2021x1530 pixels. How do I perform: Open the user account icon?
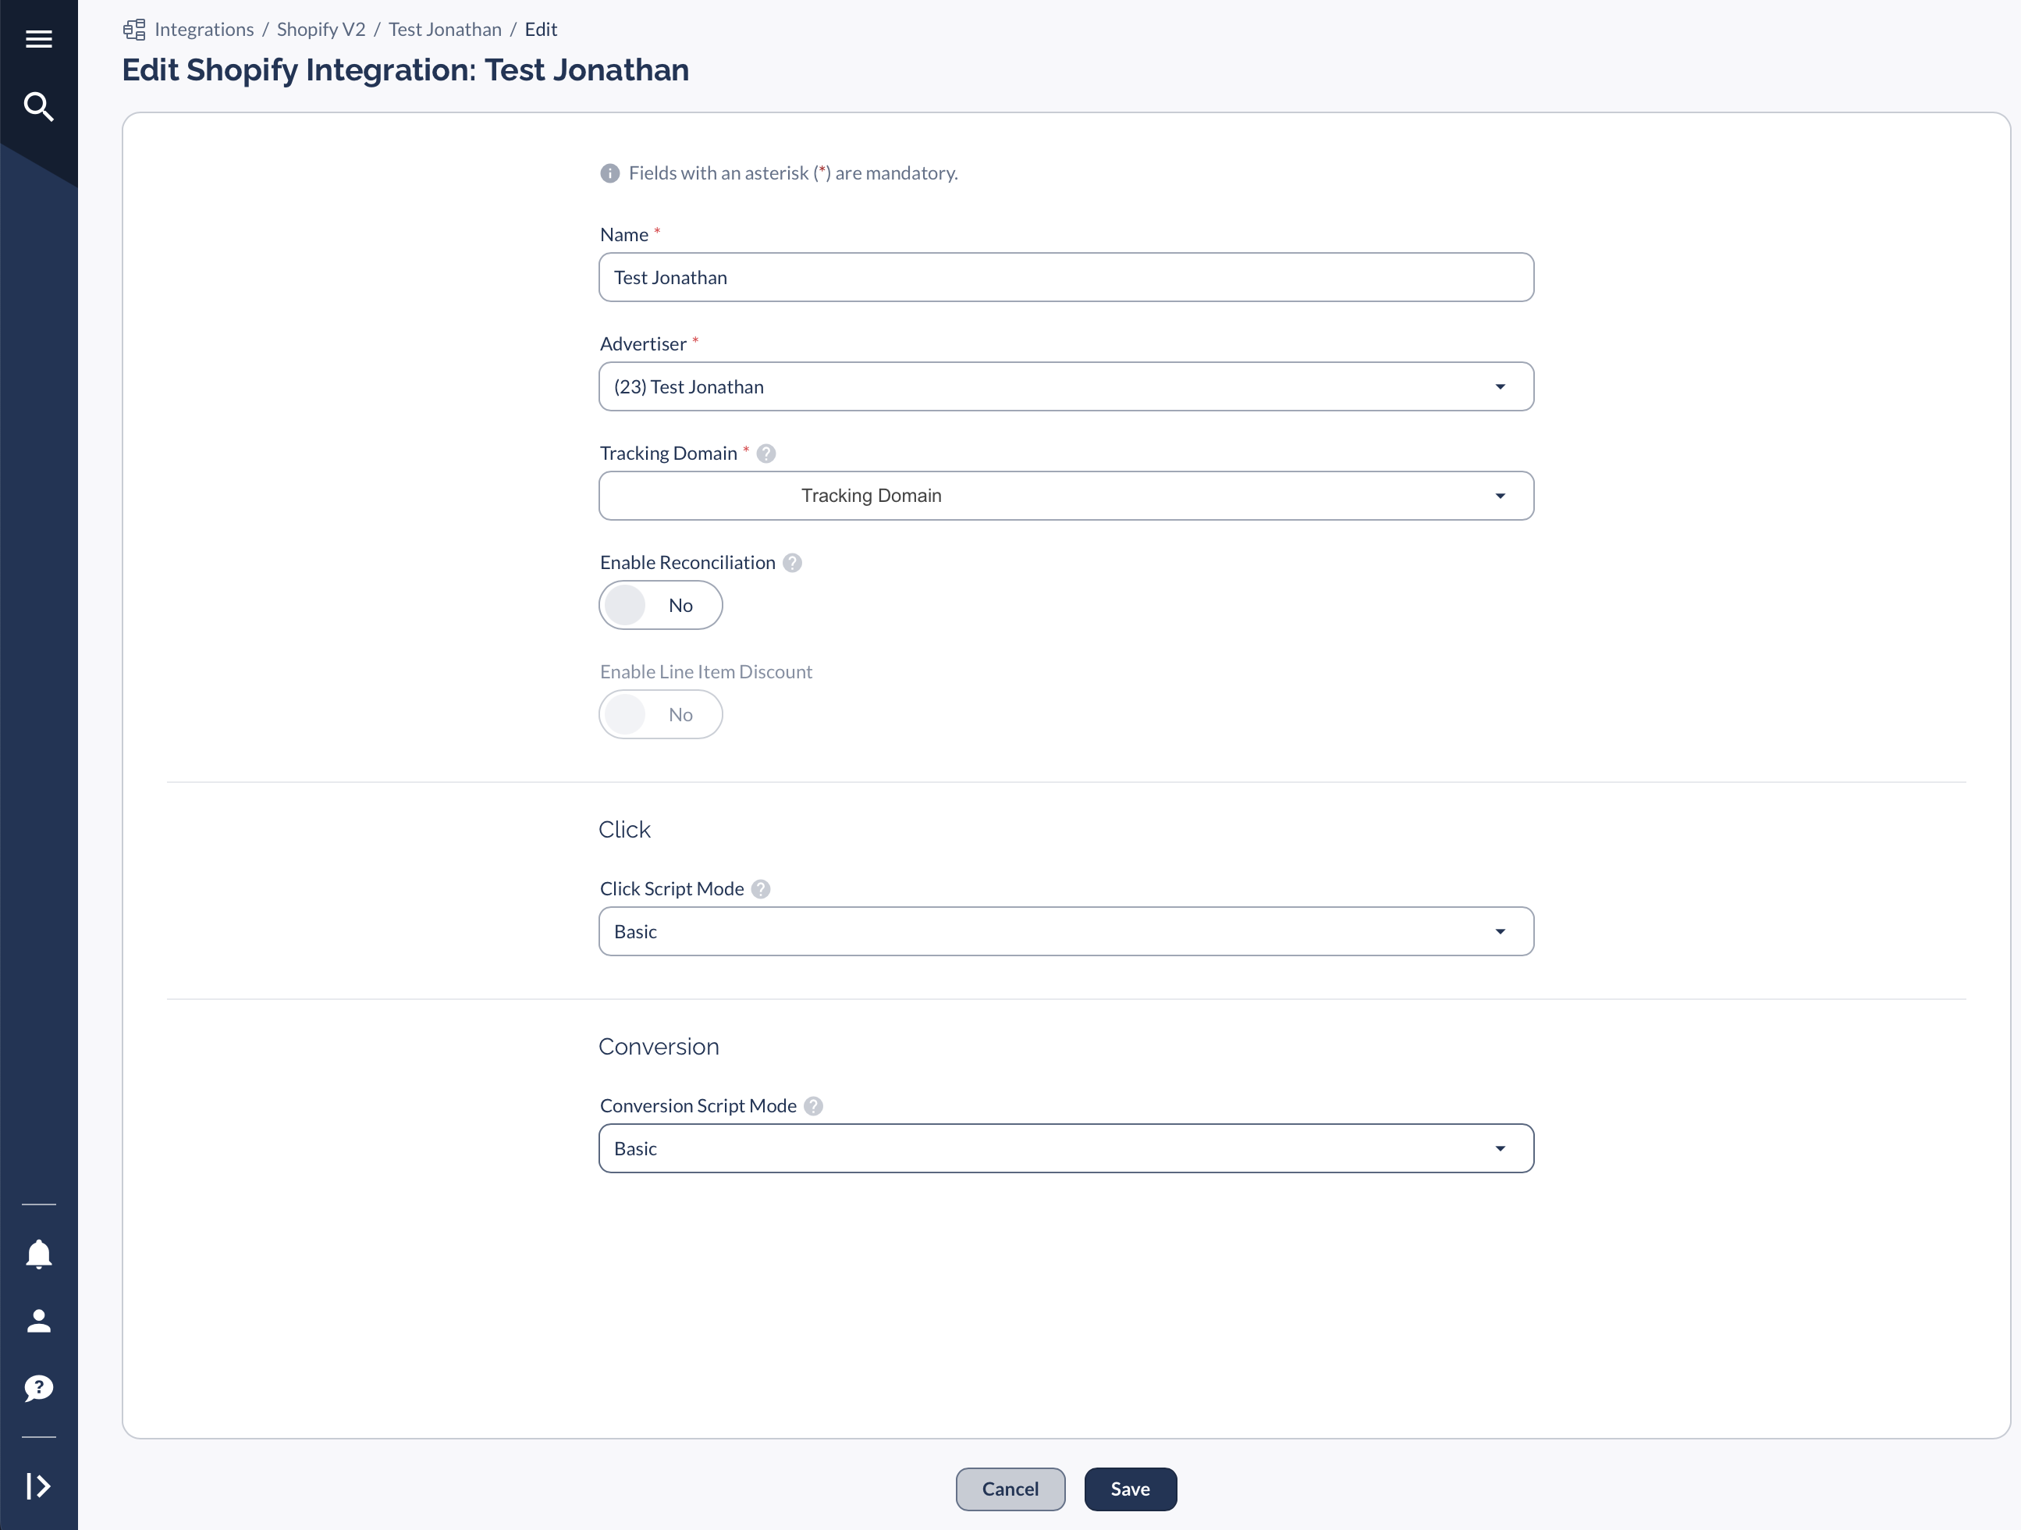(38, 1321)
